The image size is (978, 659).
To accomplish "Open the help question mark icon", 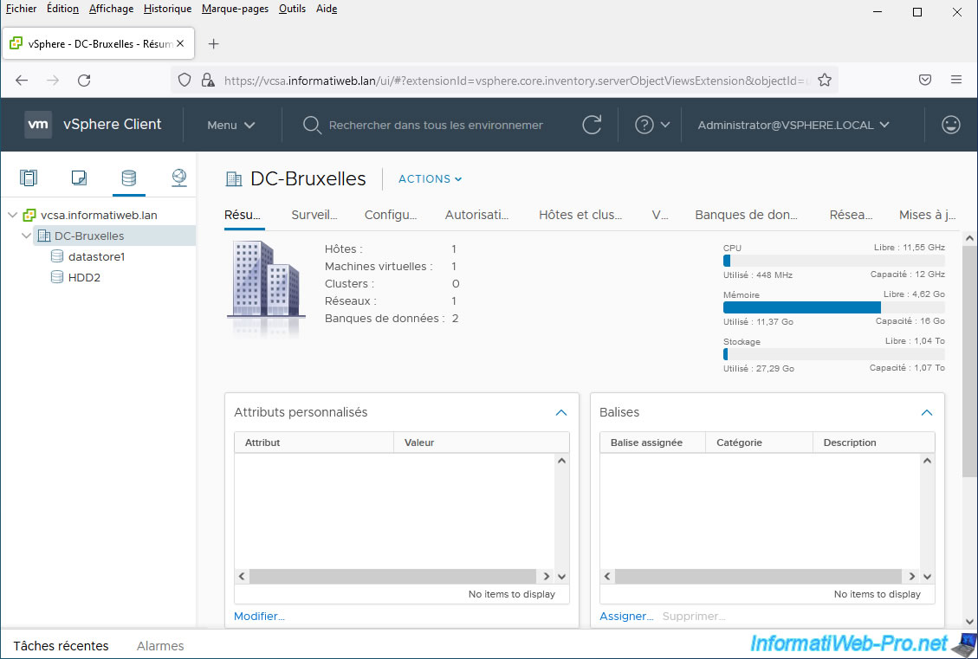I will 644,125.
